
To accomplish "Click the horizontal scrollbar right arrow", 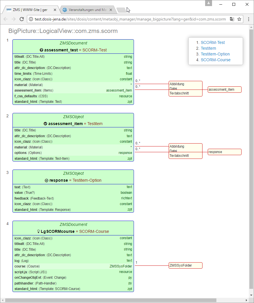I will (246, 300).
